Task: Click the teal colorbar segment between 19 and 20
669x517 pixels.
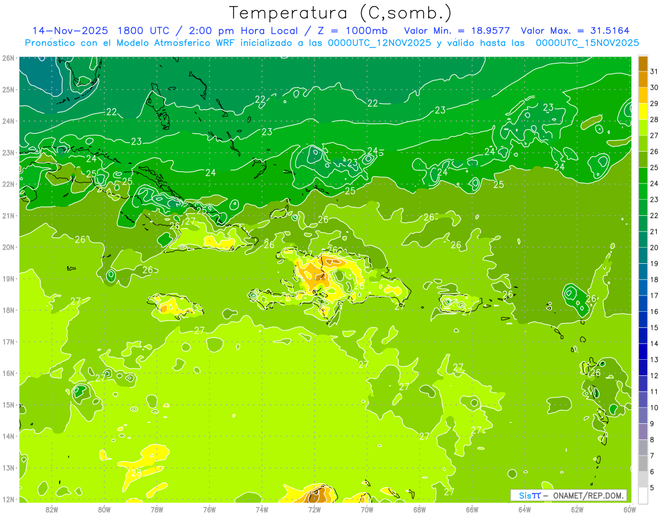Action: coord(643,255)
